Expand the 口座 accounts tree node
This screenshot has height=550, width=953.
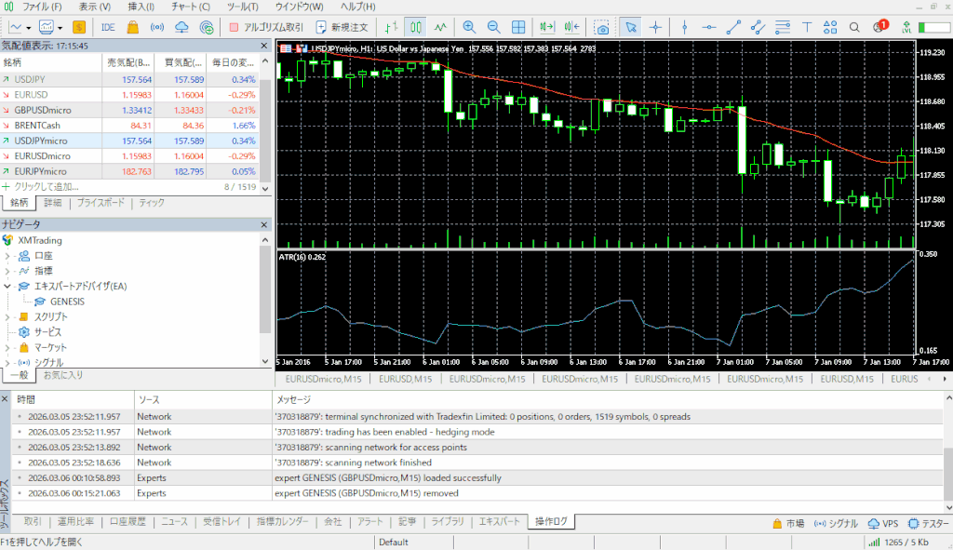coord(8,255)
